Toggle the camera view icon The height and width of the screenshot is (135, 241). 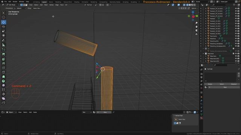[x=196, y=30]
